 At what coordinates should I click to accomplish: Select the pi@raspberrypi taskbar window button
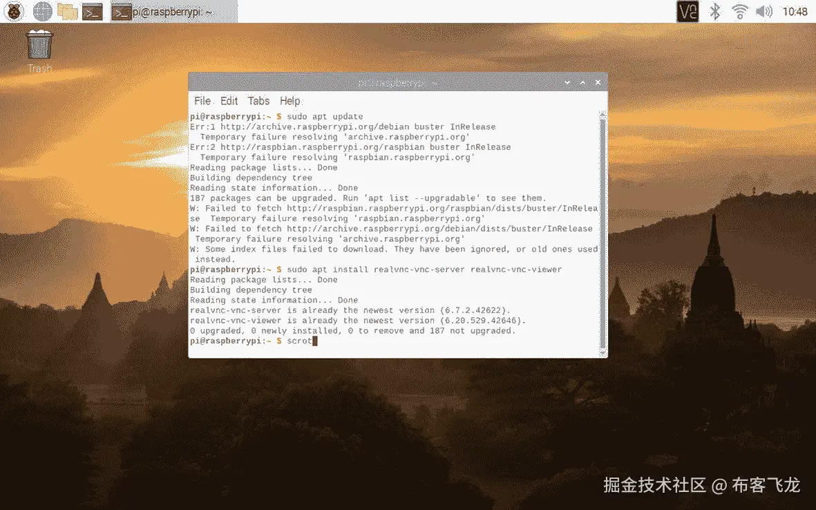[x=174, y=12]
